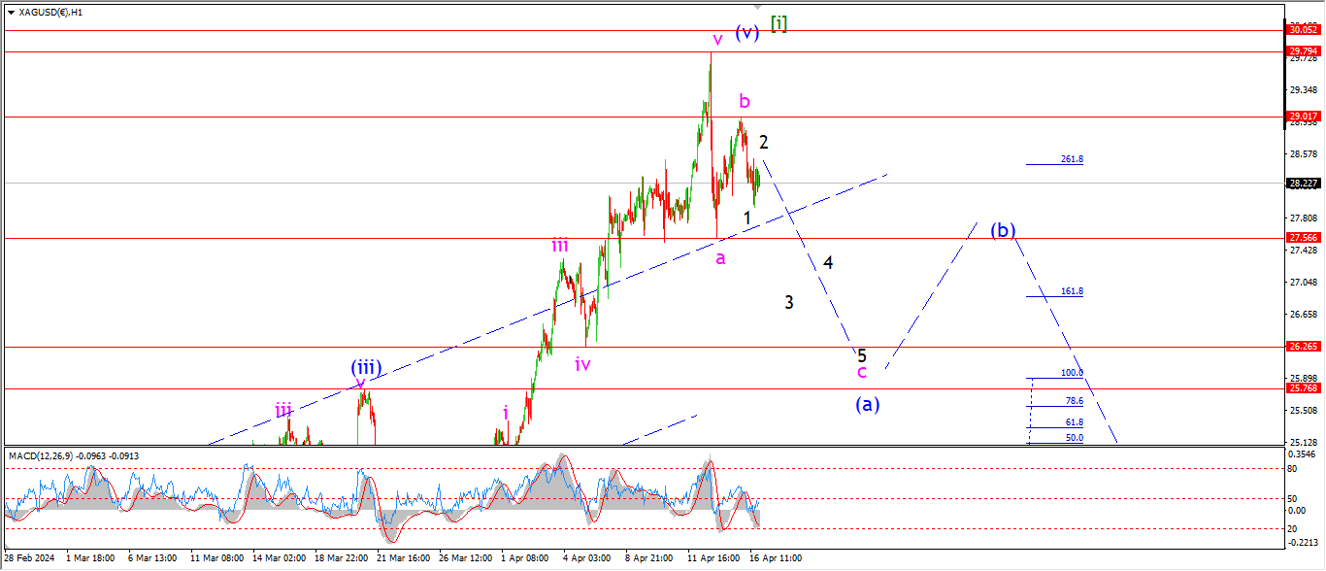Click the 100.0 Fibonacci level label
The height and width of the screenshot is (571, 1326).
point(1073,373)
